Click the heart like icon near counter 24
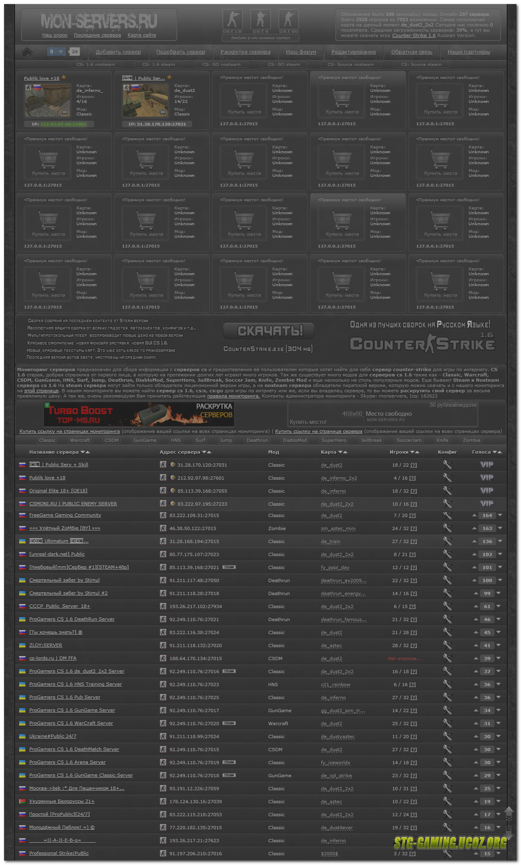The width and height of the screenshot is (521, 865). coord(61,52)
